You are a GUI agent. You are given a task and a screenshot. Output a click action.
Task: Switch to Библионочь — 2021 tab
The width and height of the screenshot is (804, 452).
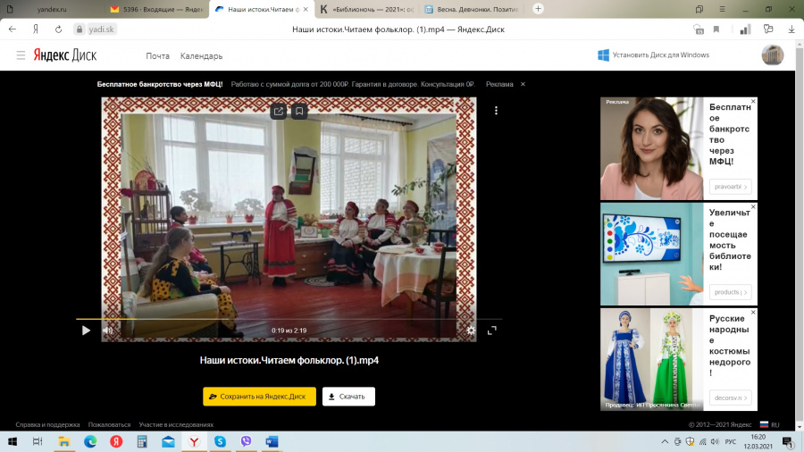click(366, 9)
